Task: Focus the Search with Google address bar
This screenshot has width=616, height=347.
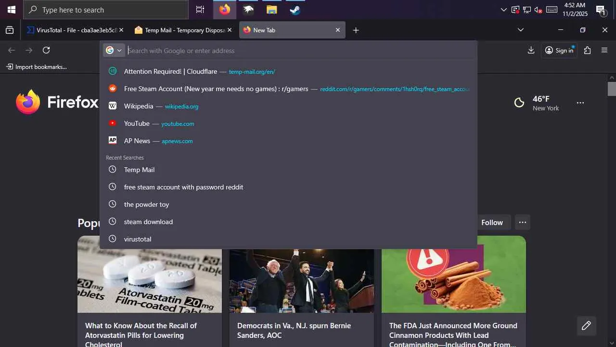Action: click(300, 51)
